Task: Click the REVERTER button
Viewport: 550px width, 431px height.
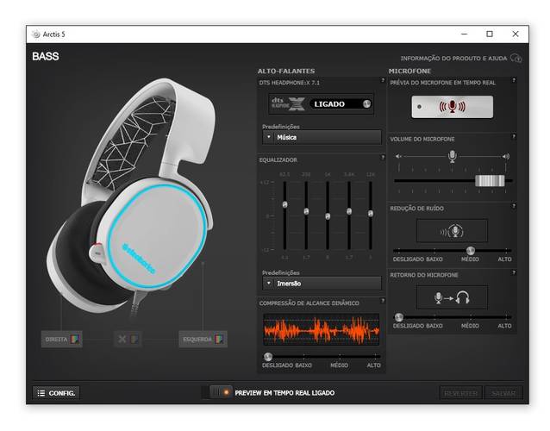Action: (x=461, y=393)
